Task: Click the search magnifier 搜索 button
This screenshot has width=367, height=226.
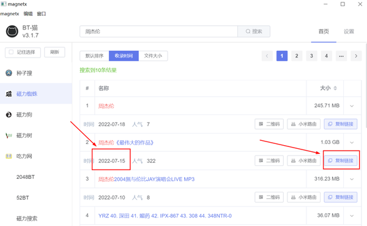Action: [x=254, y=31]
